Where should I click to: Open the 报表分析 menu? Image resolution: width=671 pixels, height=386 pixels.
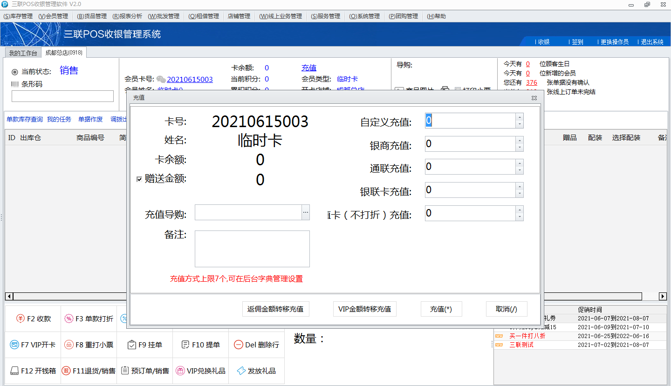(x=127, y=16)
